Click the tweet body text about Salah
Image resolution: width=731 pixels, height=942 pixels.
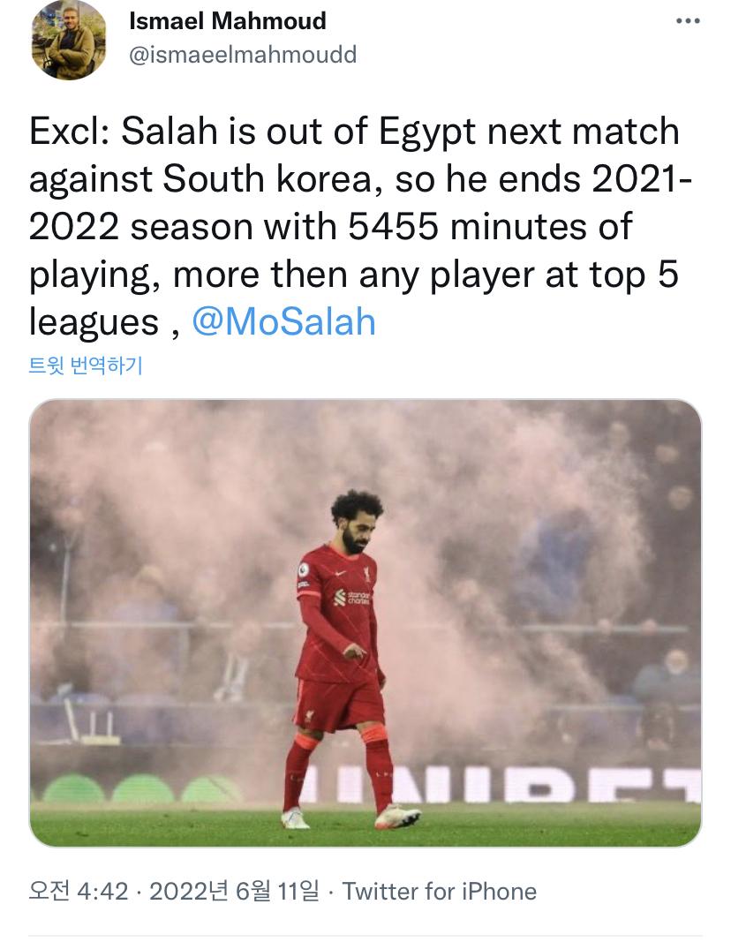[359, 227]
